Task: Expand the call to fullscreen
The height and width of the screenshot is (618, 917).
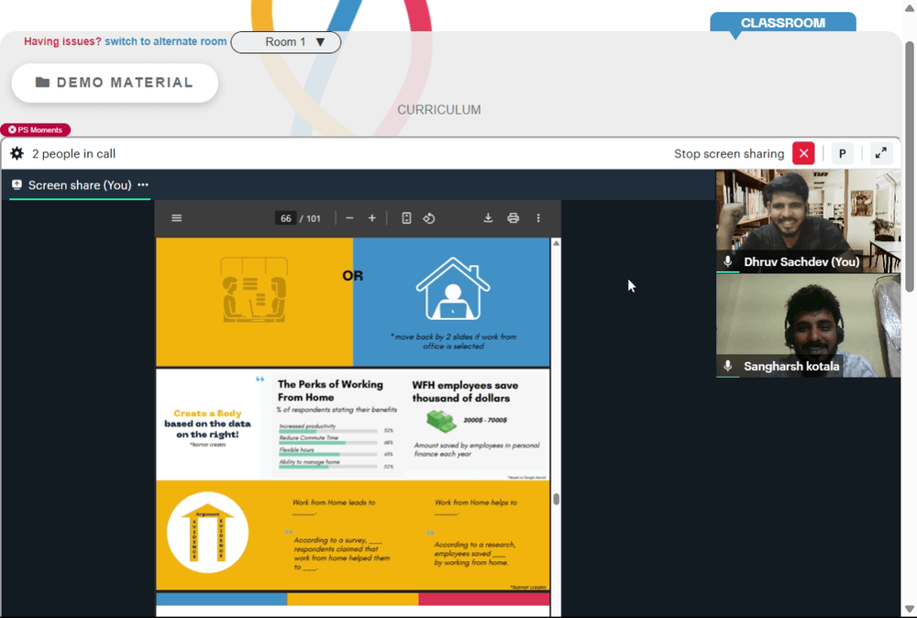Action: click(x=880, y=154)
